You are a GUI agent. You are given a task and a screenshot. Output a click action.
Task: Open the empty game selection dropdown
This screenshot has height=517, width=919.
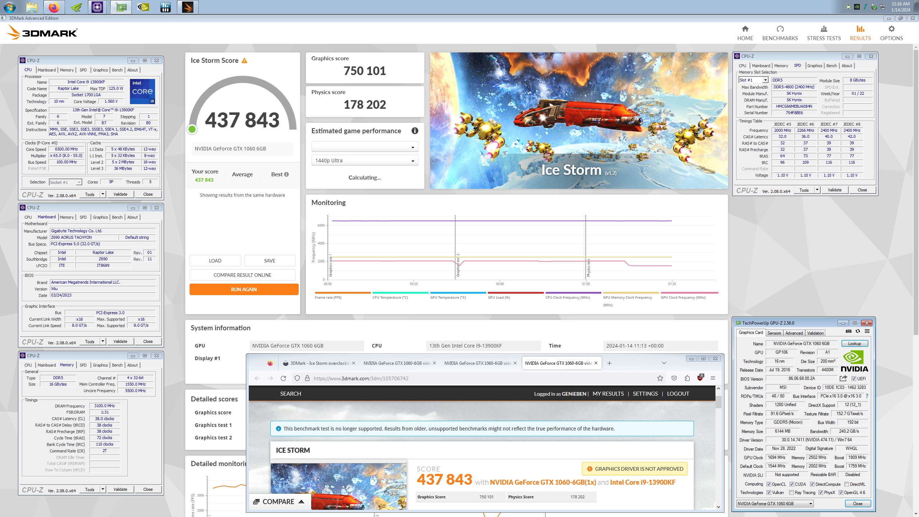tap(365, 147)
